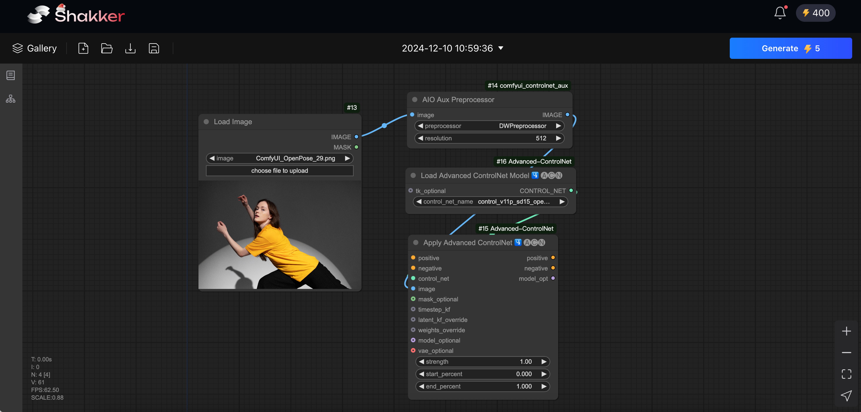Open an existing workflow from folder

[x=107, y=48]
